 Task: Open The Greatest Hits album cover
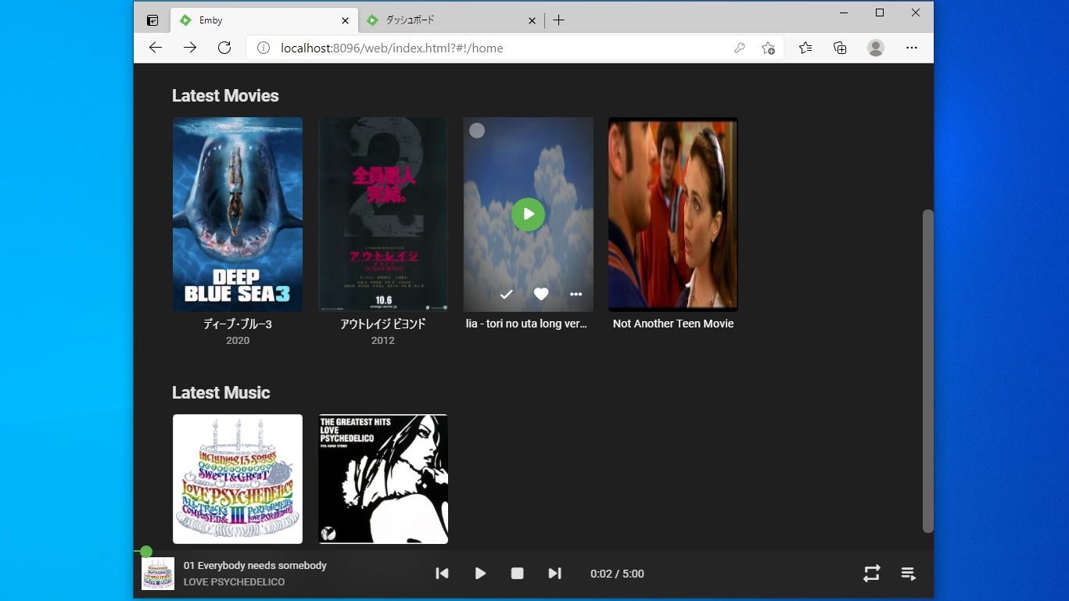383,479
